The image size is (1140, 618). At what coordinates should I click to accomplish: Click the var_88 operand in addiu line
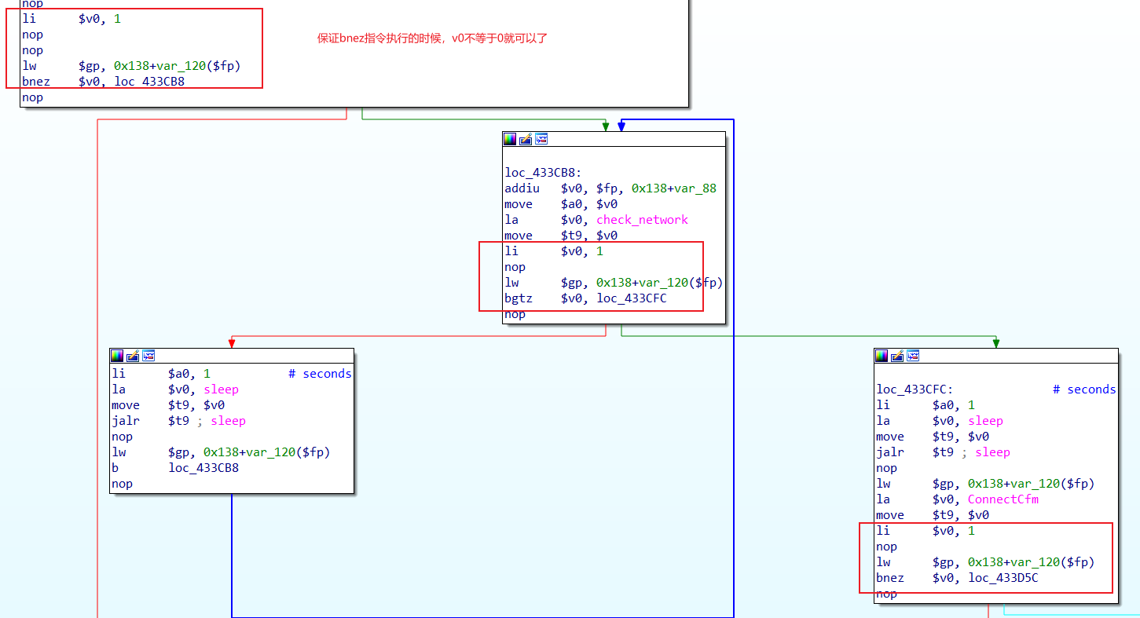pos(695,188)
